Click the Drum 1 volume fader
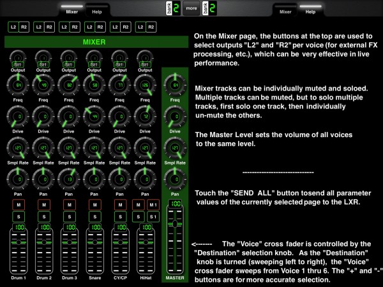The width and height of the screenshot is (383, 287). (x=19, y=251)
